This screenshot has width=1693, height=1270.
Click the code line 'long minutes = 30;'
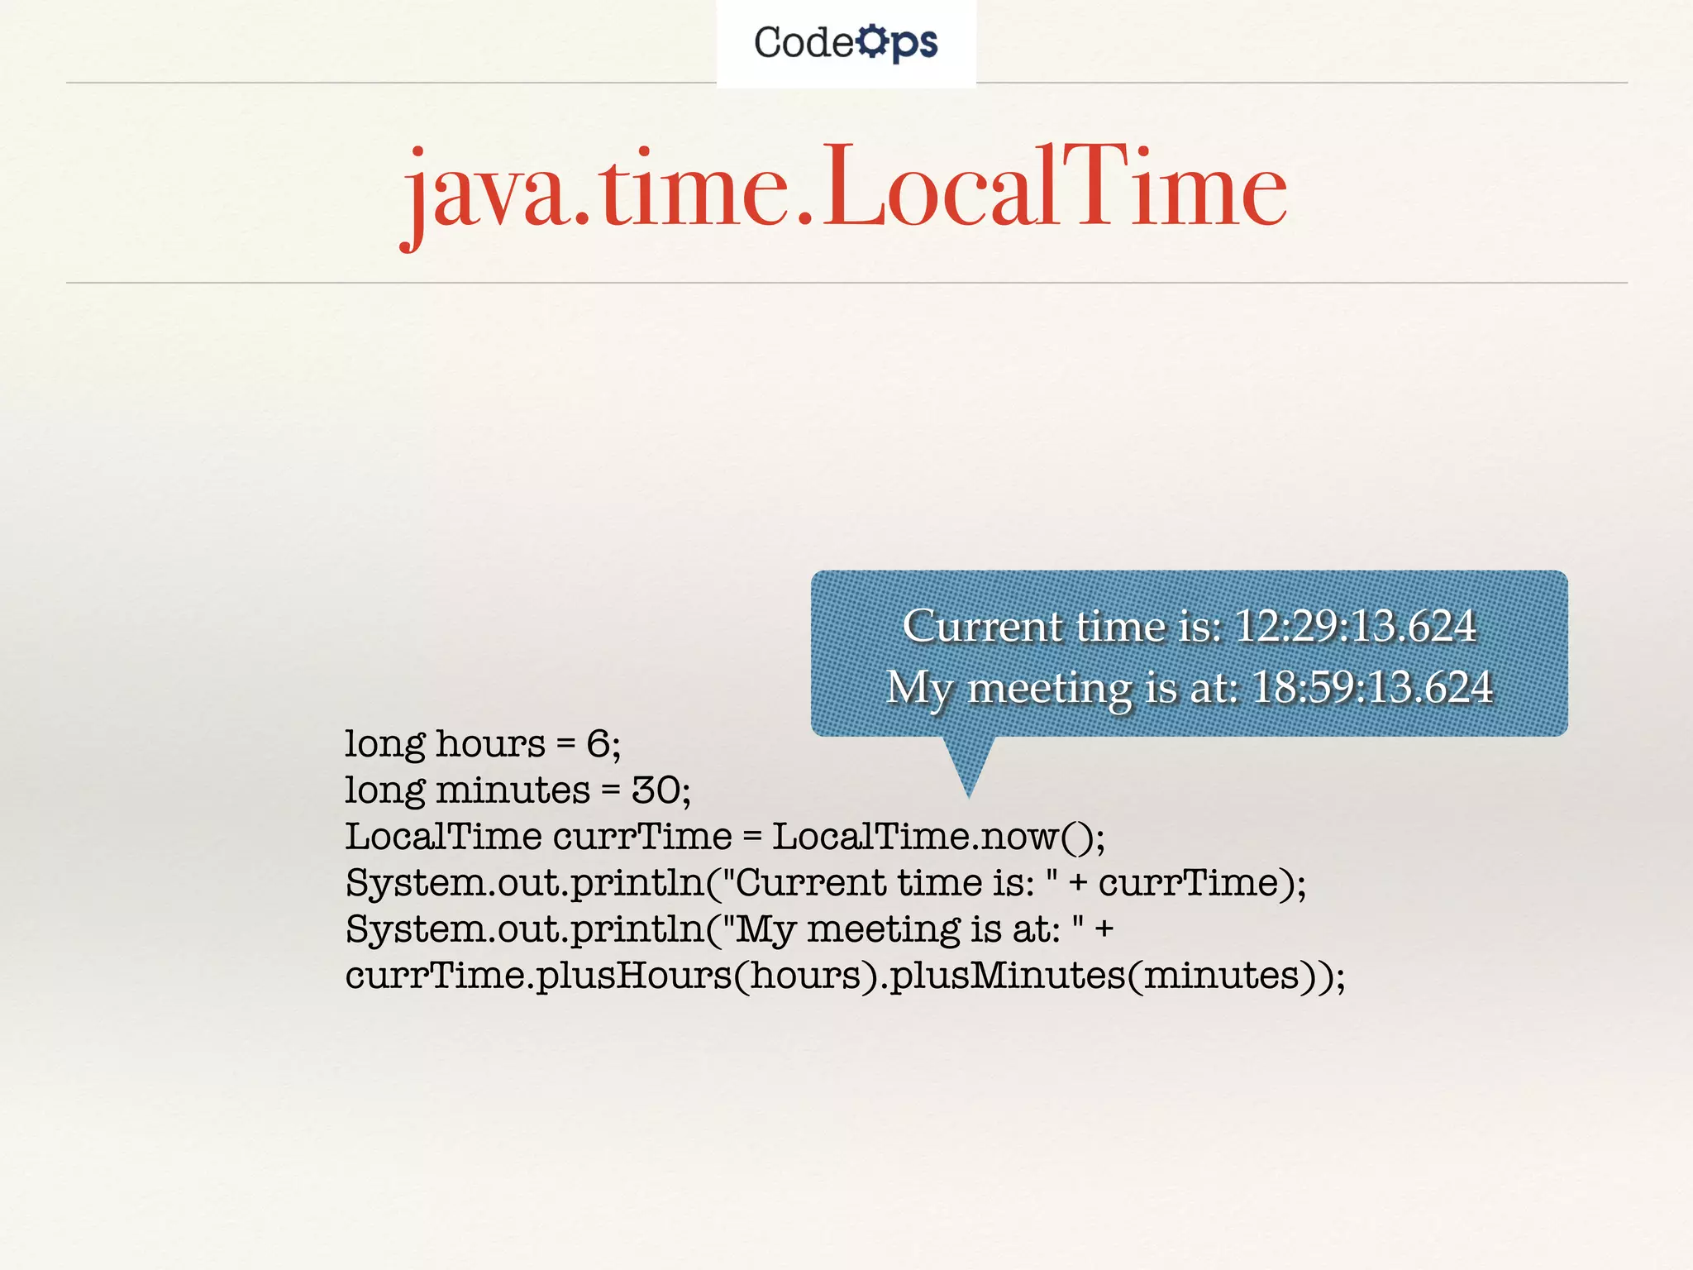pyautogui.click(x=518, y=790)
